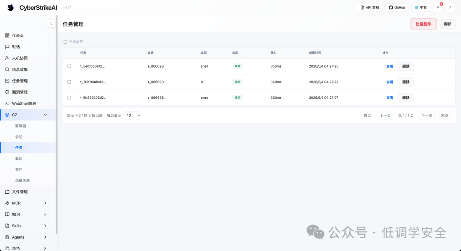Click the MCP lightning icon

(7, 203)
